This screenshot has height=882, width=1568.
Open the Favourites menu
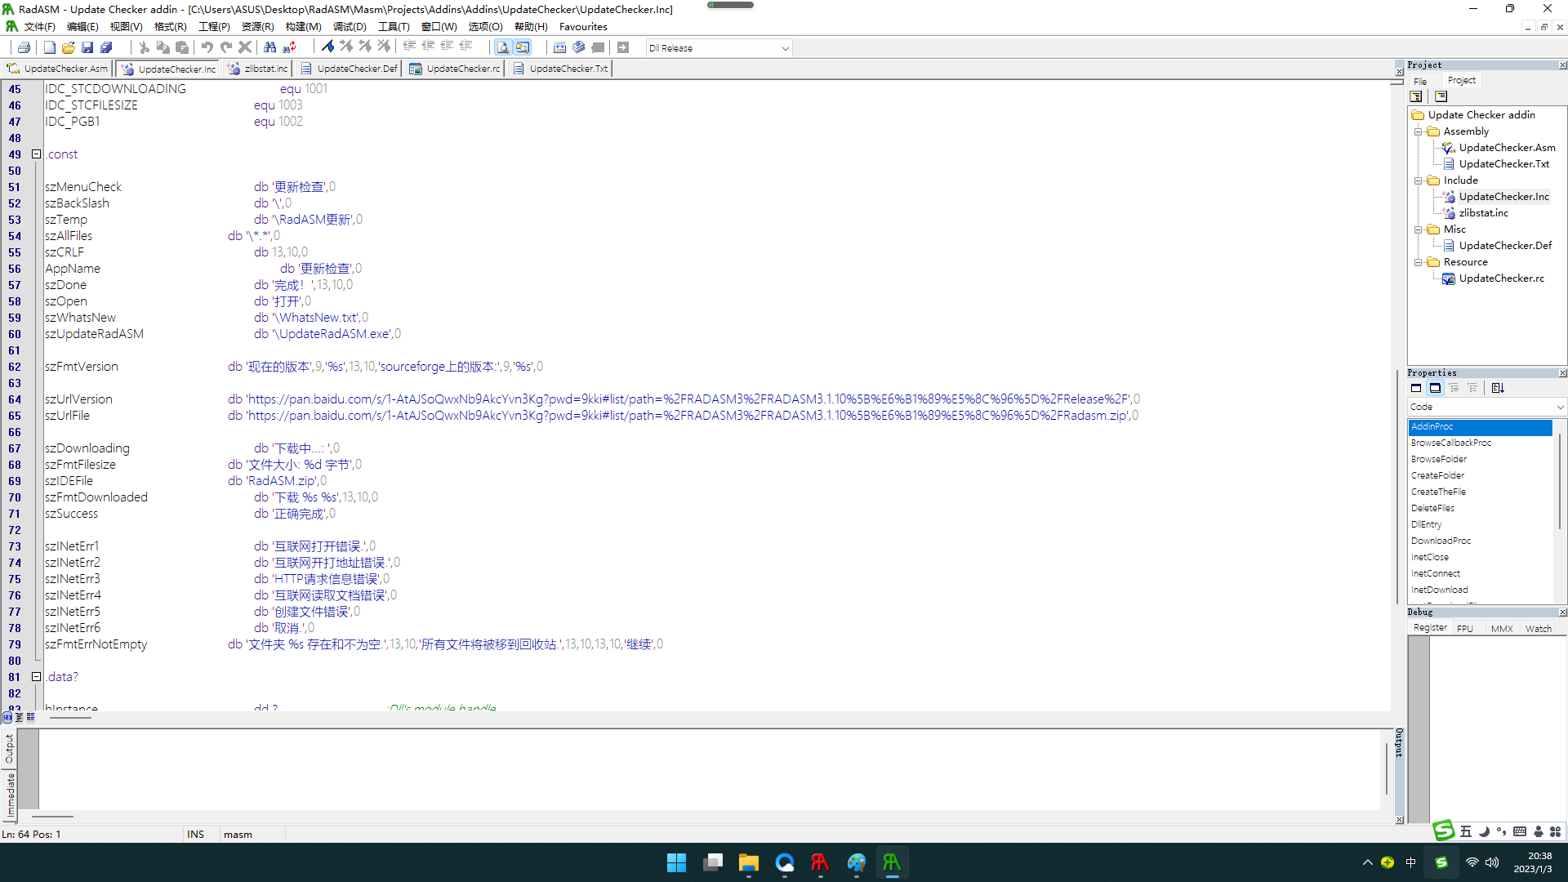tap(583, 27)
